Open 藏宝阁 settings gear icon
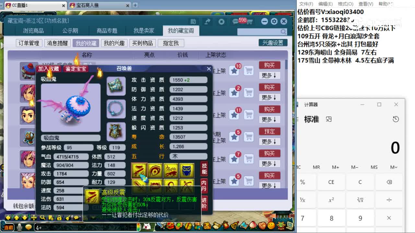 (x=274, y=21)
